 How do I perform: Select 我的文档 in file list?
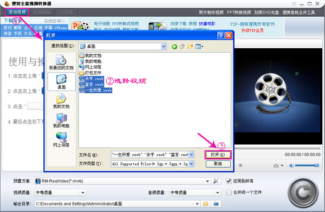tap(90, 55)
